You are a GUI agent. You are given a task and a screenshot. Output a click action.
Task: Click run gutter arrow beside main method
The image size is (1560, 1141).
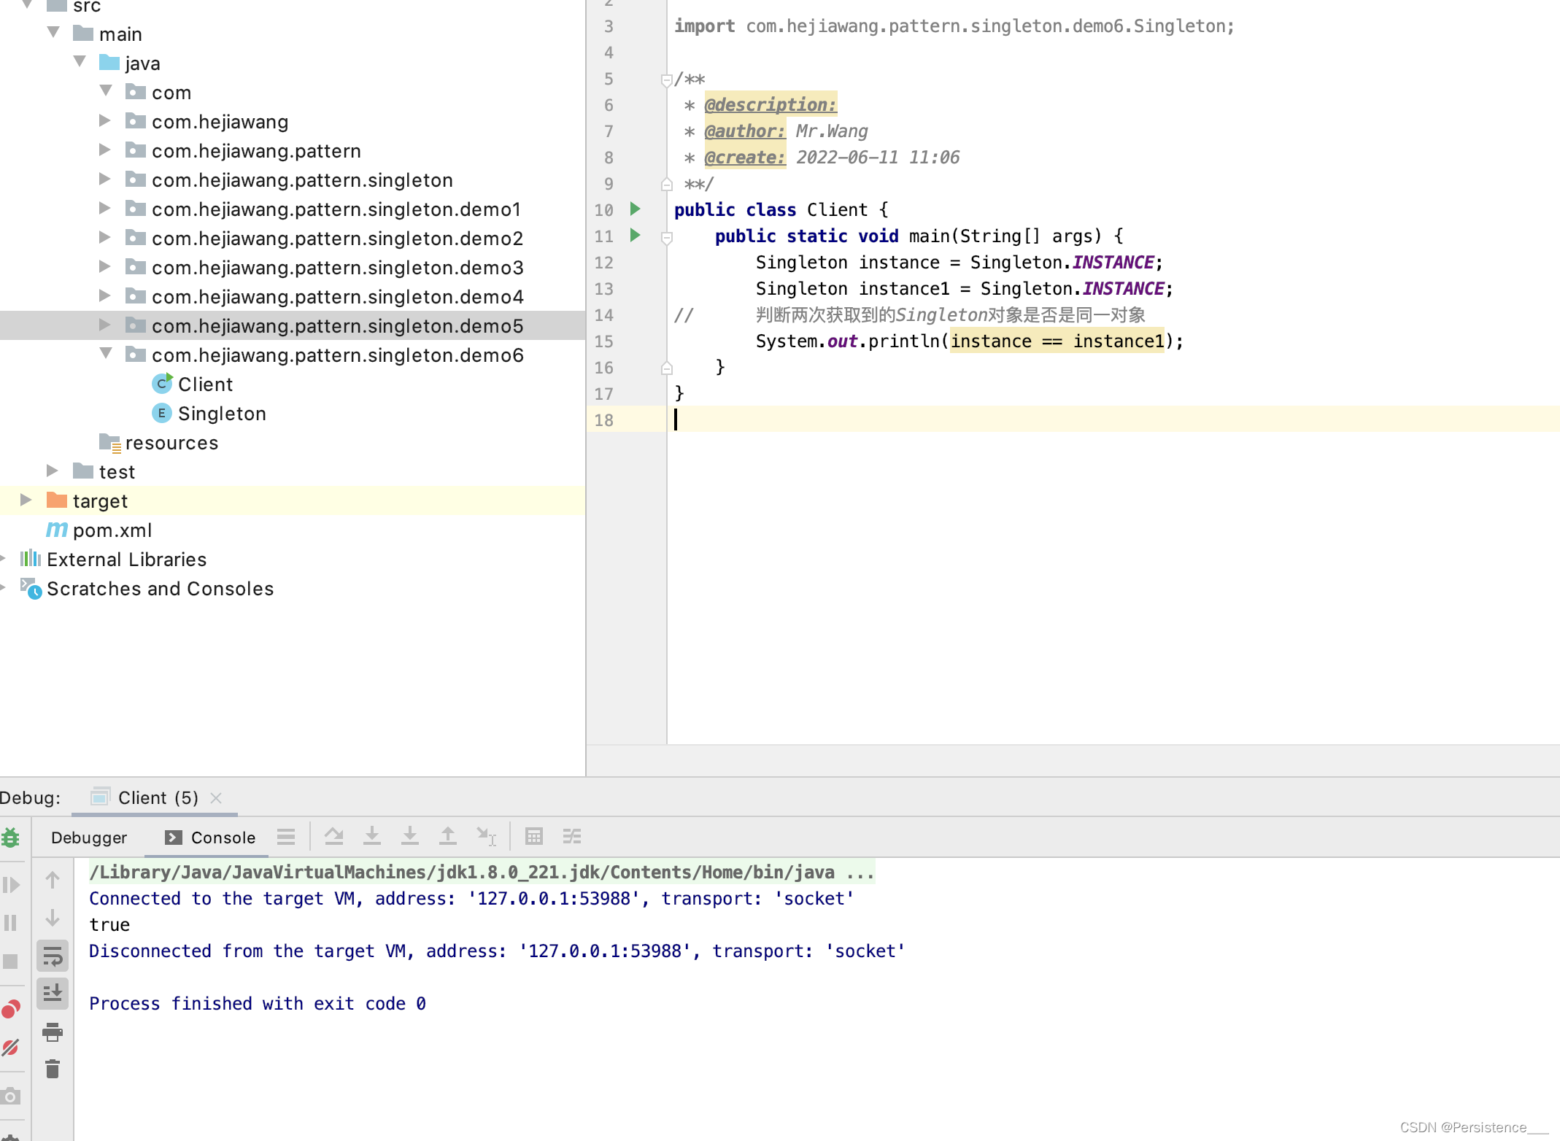pyautogui.click(x=636, y=236)
